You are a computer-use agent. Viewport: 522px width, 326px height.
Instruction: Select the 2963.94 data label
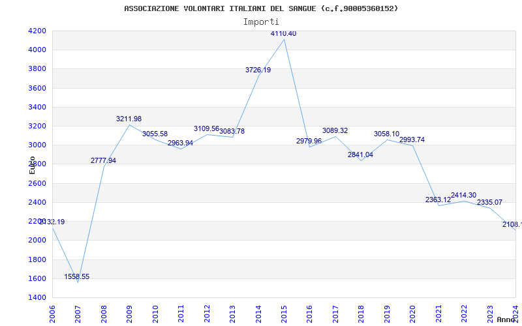(x=181, y=143)
